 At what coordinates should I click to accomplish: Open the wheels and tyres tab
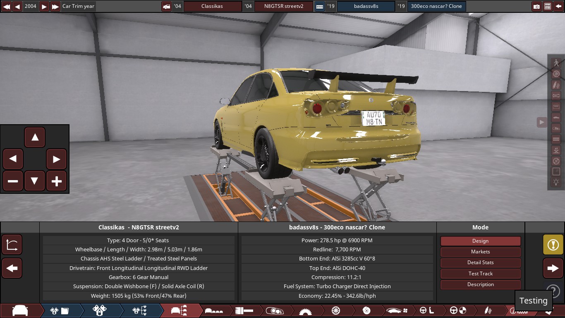coord(336,311)
